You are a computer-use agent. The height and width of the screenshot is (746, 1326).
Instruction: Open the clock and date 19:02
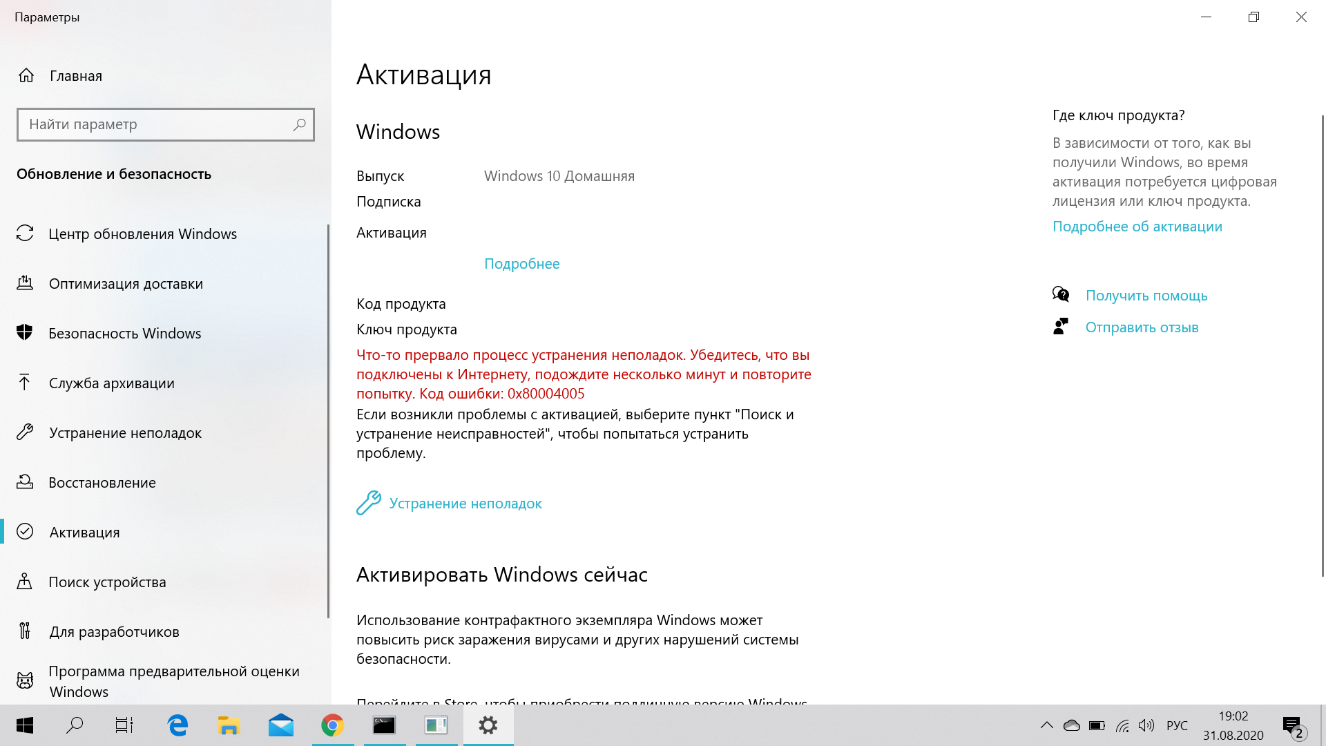[1233, 725]
